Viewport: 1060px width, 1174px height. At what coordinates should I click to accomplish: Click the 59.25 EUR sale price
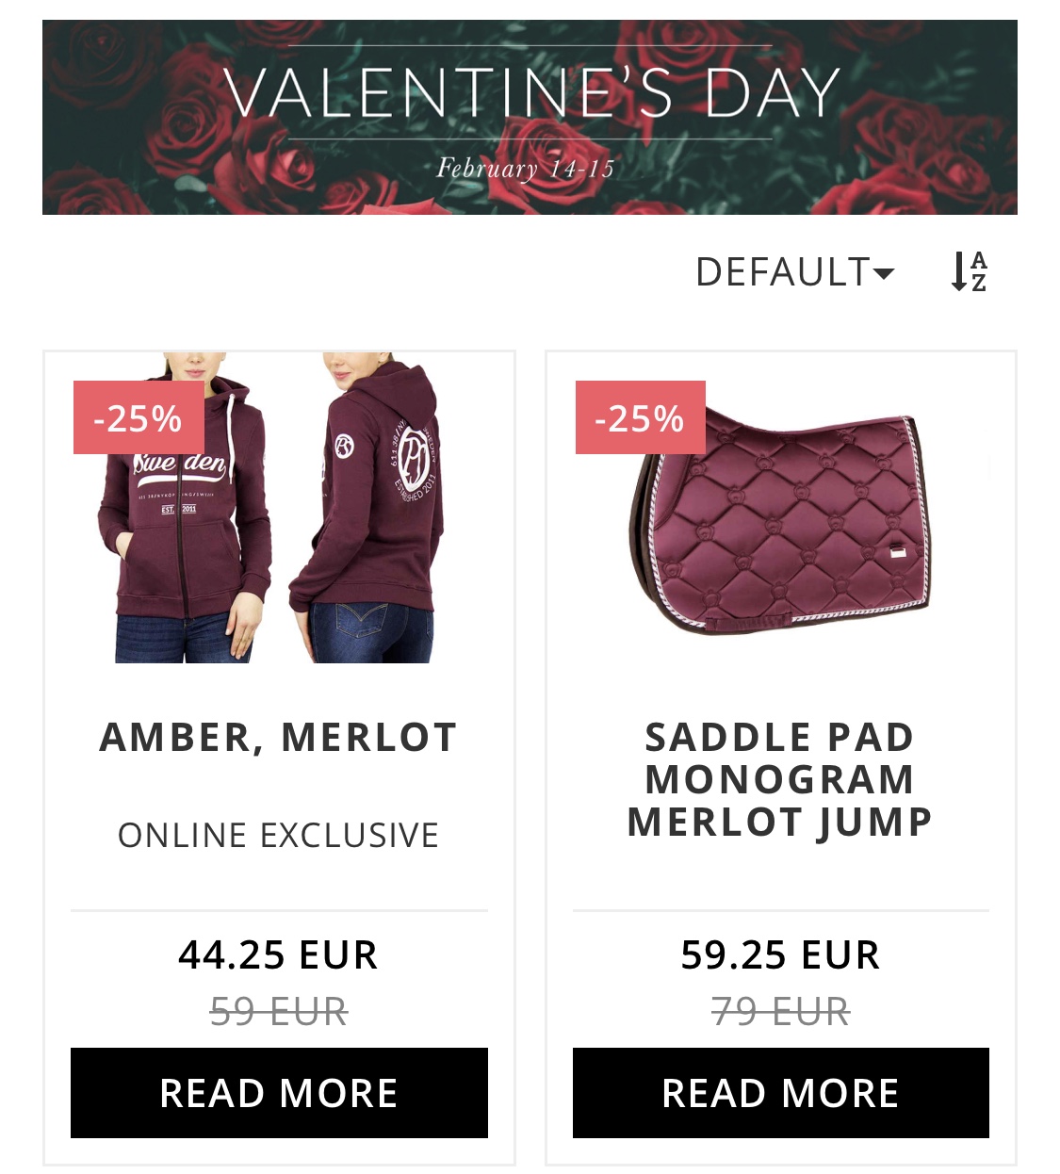click(x=780, y=954)
